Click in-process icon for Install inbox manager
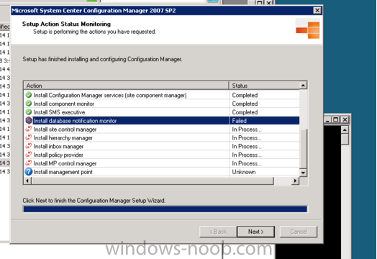This screenshot has height=259, width=377. (x=29, y=146)
